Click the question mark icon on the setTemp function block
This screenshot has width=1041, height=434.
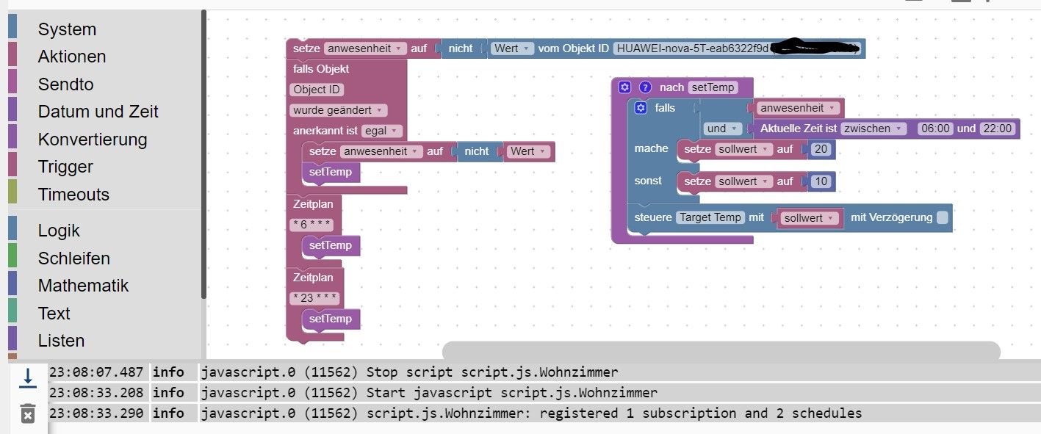(646, 87)
